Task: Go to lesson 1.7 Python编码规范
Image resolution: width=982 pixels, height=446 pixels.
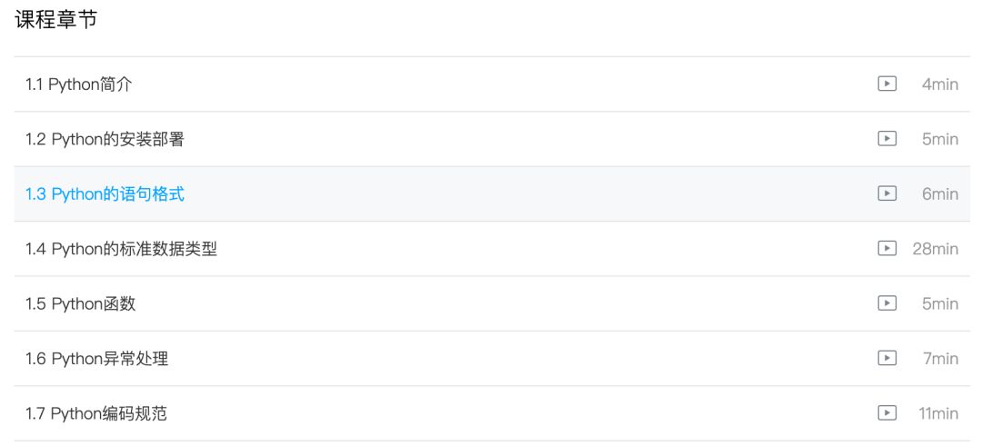Action: [96, 413]
